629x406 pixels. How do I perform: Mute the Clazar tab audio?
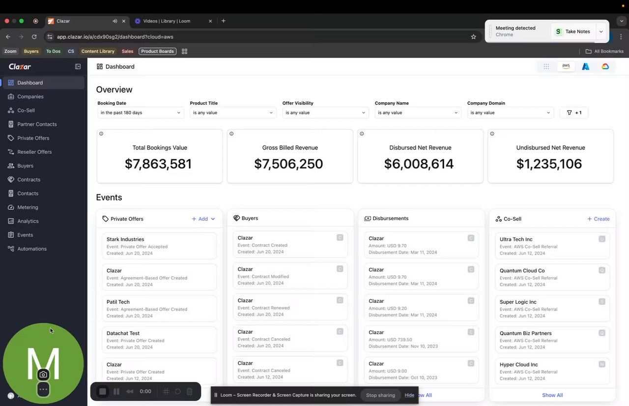(115, 21)
